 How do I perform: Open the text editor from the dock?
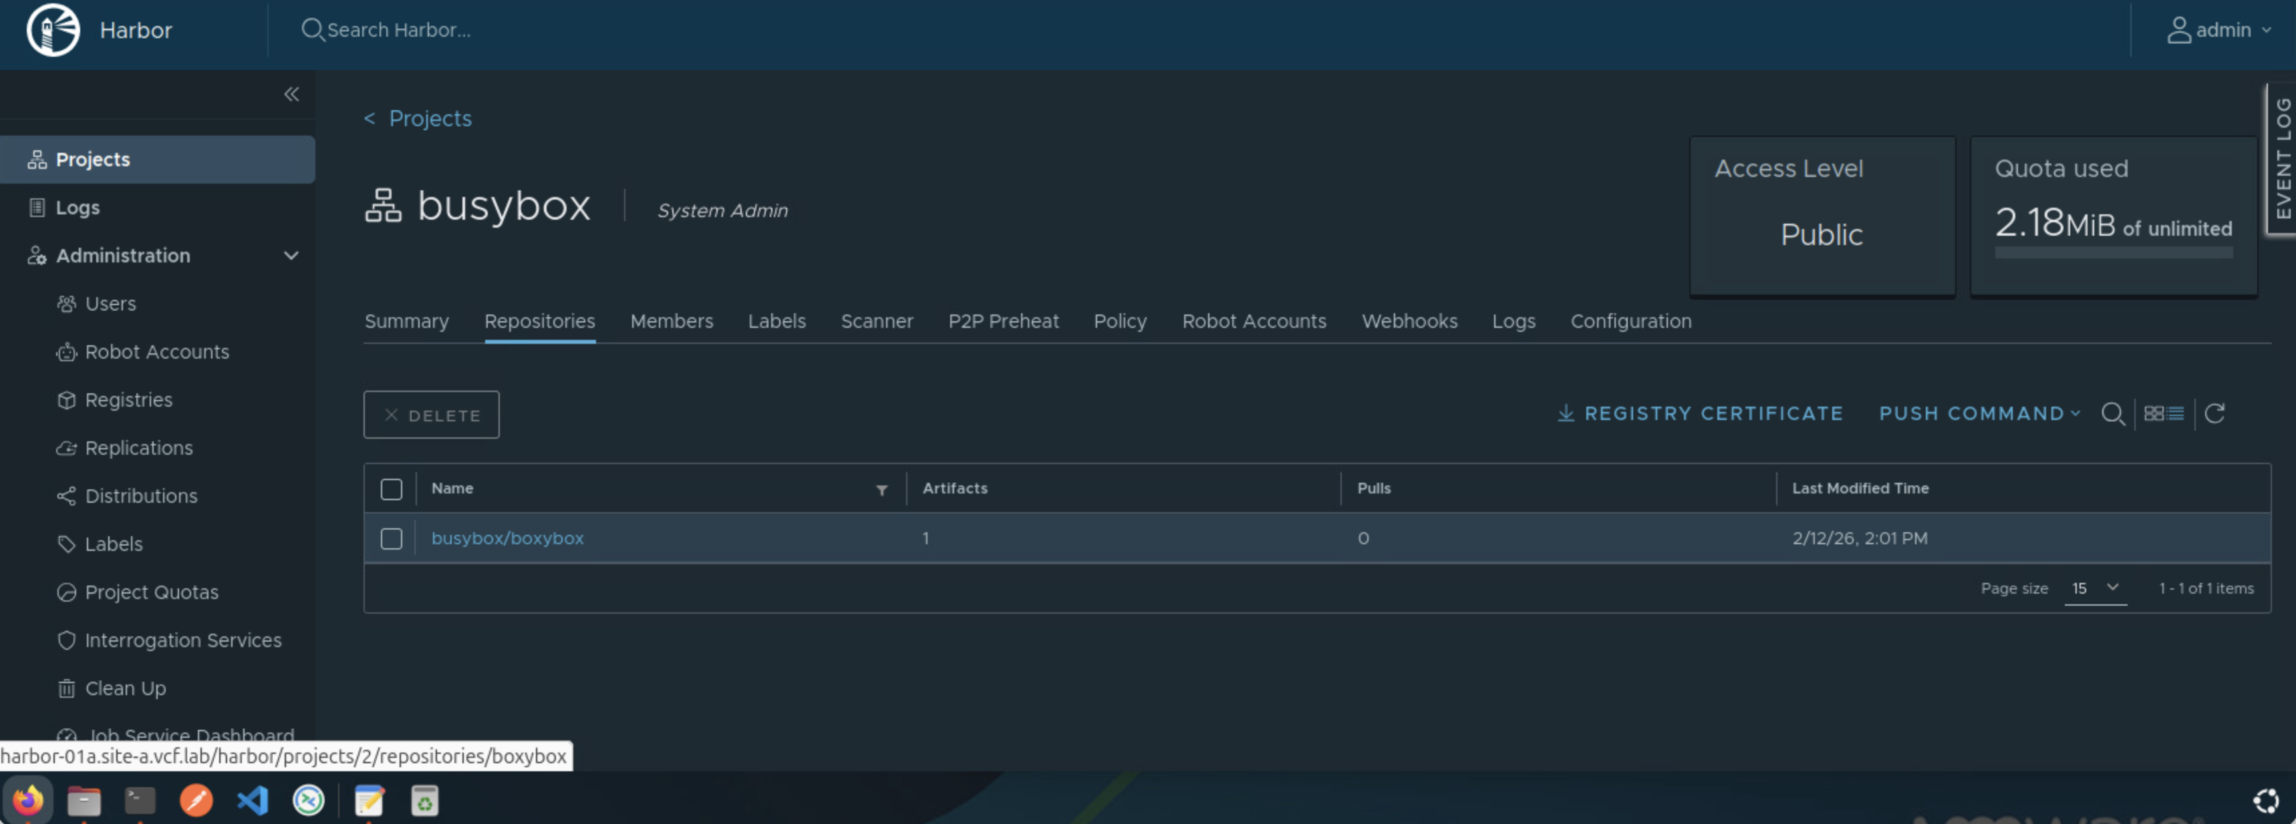click(369, 800)
